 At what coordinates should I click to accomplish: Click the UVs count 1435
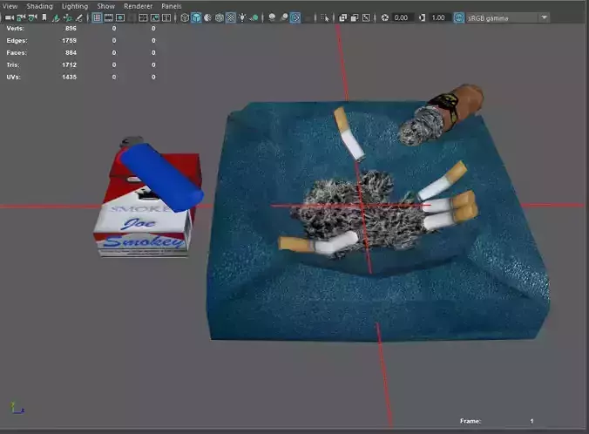click(x=69, y=77)
